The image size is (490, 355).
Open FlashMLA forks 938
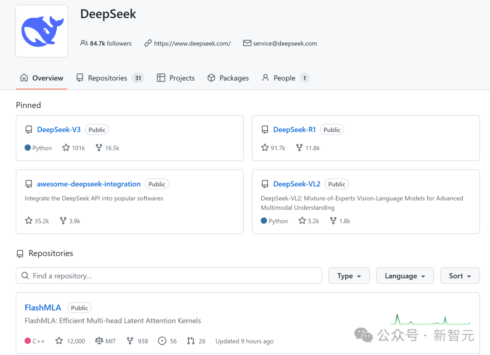point(137,341)
